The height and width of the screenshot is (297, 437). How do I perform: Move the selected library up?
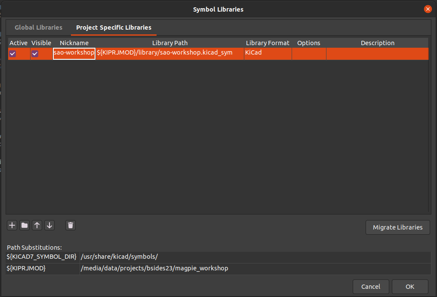37,225
